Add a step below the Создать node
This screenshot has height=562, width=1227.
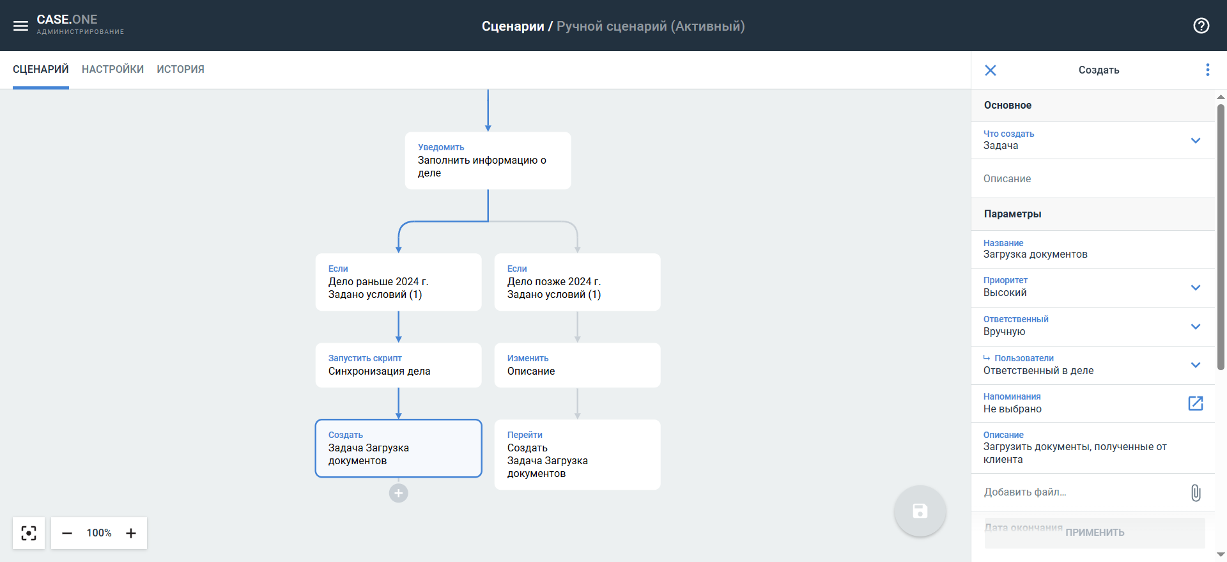click(x=398, y=493)
